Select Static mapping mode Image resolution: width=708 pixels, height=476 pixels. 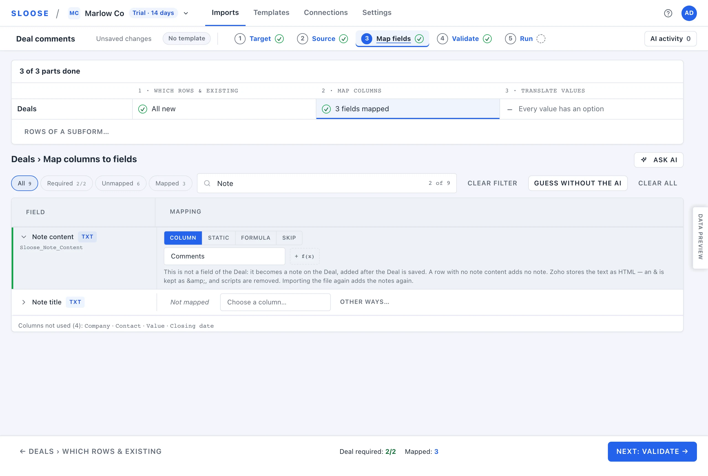pyautogui.click(x=218, y=238)
